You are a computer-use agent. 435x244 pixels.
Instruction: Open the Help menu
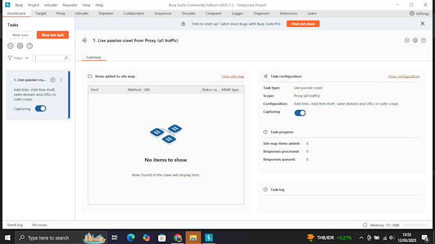pos(99,5)
